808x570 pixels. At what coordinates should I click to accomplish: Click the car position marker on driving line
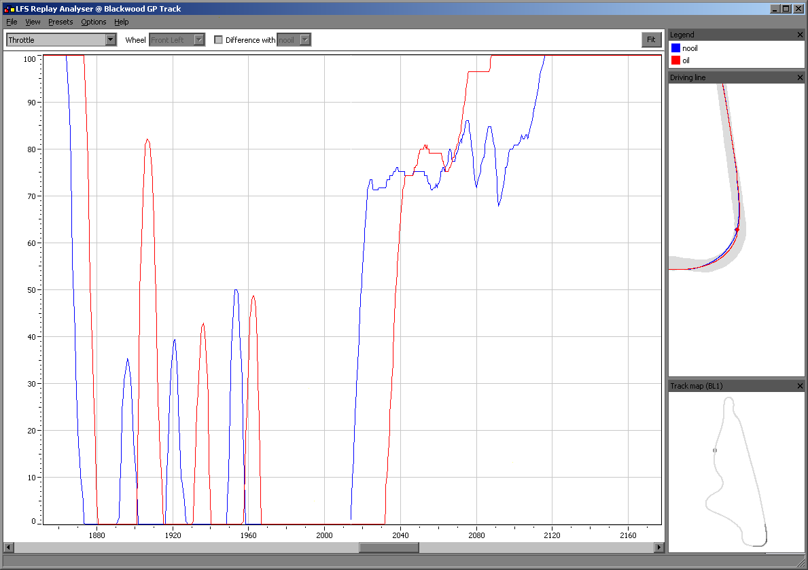737,230
